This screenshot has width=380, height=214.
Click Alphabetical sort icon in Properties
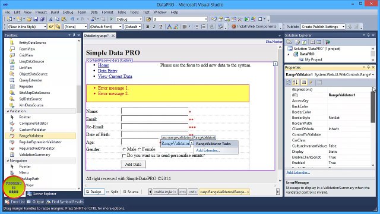[296, 83]
